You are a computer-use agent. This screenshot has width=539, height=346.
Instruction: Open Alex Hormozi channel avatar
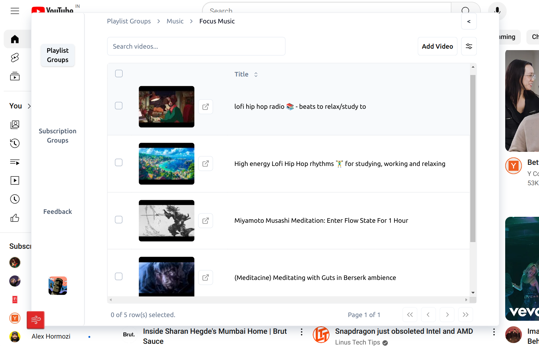pos(15,337)
